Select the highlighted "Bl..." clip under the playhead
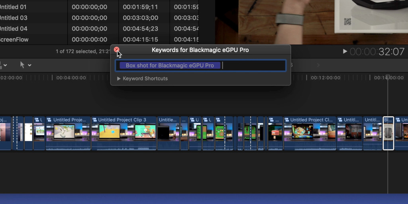This screenshot has height=204, width=408. (388, 133)
